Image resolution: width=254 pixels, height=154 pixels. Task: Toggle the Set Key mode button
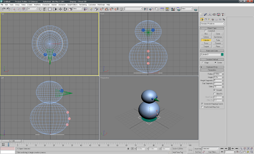pos(198,152)
